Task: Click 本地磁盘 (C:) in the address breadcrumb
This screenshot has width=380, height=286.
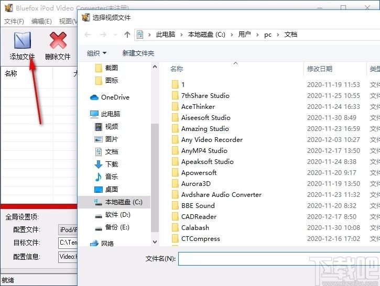Action: click(x=207, y=35)
